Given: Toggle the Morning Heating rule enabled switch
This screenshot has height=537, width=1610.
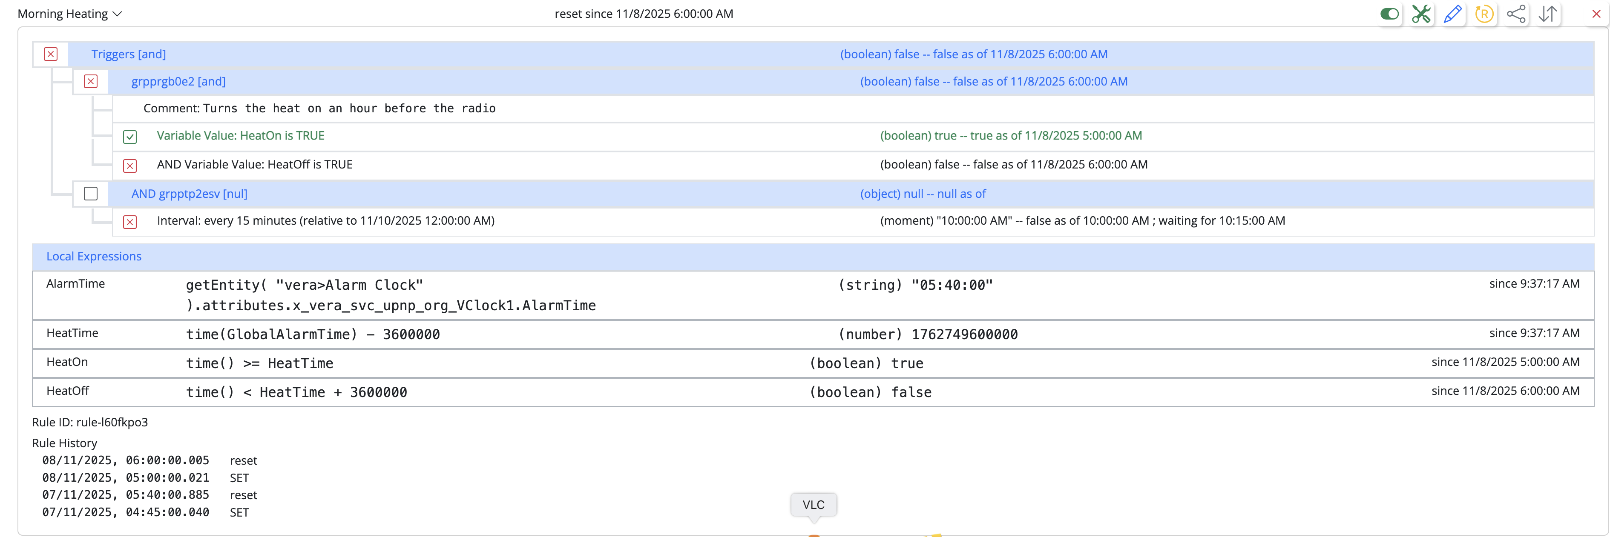Looking at the screenshot, I should 1389,14.
